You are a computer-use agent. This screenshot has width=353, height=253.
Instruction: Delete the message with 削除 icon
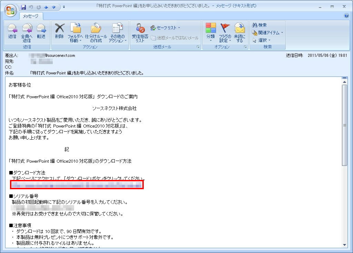[59, 31]
